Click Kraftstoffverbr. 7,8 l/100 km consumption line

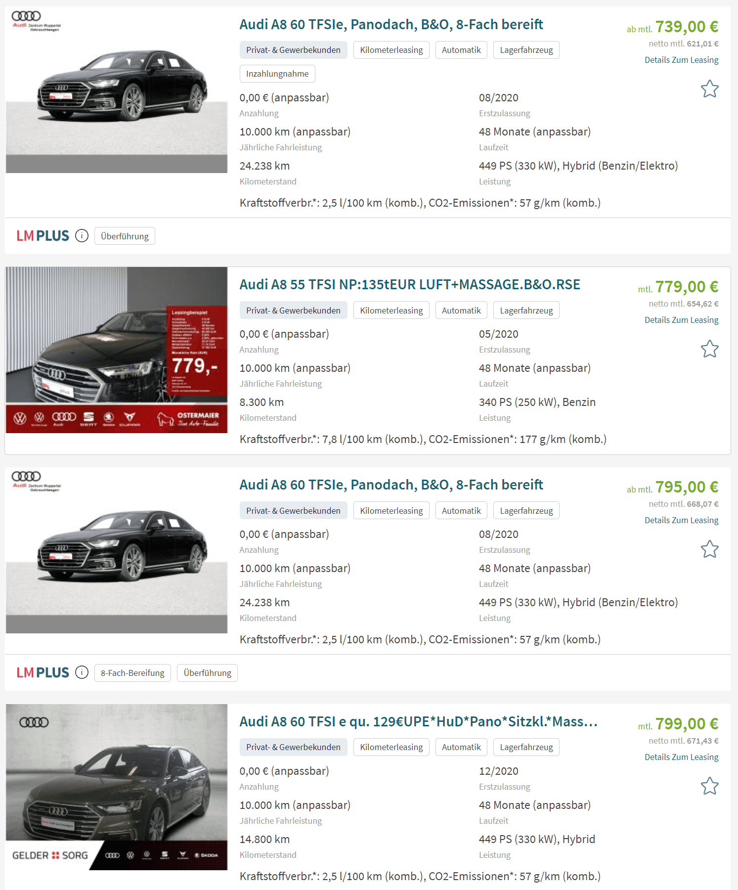(x=423, y=439)
